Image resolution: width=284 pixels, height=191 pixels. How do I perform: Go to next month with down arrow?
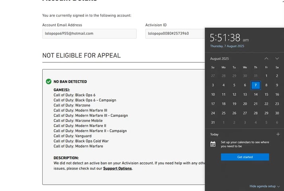click(277, 58)
